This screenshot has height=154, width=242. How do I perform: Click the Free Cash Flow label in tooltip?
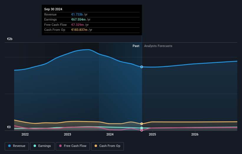[x=55, y=25]
